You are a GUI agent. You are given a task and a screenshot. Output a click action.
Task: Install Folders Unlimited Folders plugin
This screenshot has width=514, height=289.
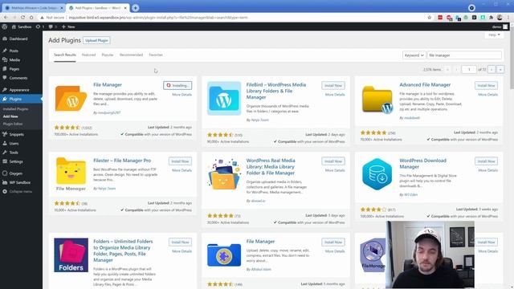(180, 242)
